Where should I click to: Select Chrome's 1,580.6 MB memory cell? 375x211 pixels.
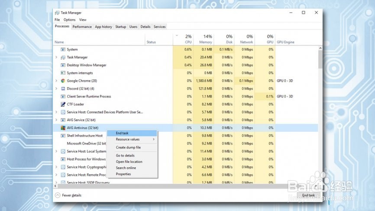click(x=204, y=81)
